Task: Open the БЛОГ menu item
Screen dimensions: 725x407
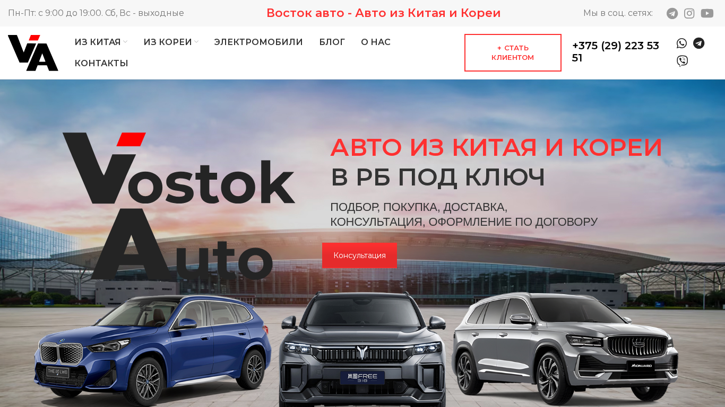Action: (332, 42)
